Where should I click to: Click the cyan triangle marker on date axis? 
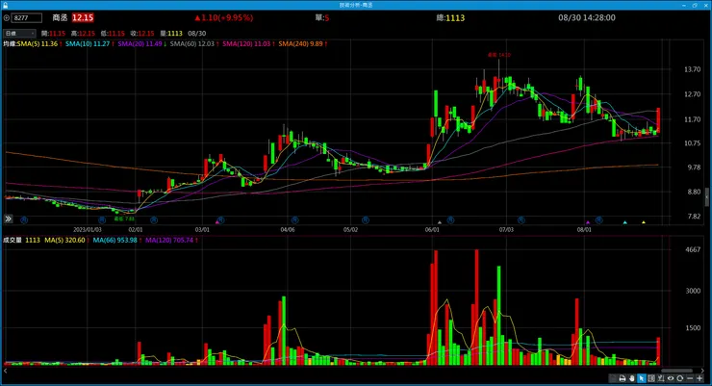pos(624,222)
